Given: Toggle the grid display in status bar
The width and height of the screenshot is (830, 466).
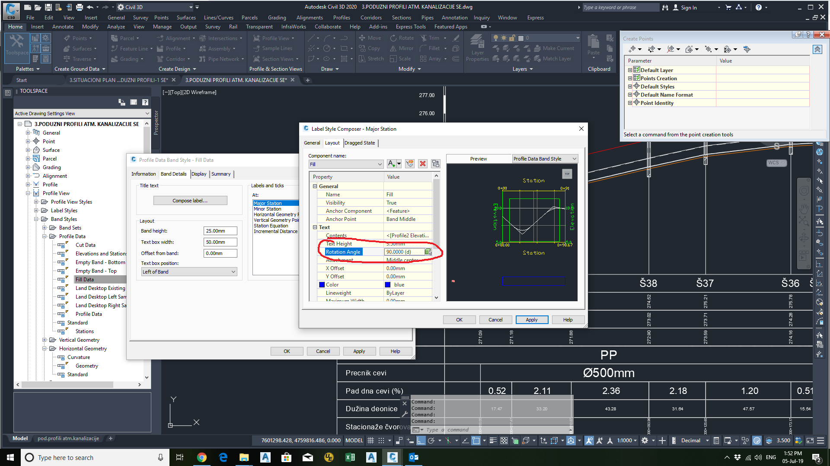Looking at the screenshot, I should coord(371,441).
